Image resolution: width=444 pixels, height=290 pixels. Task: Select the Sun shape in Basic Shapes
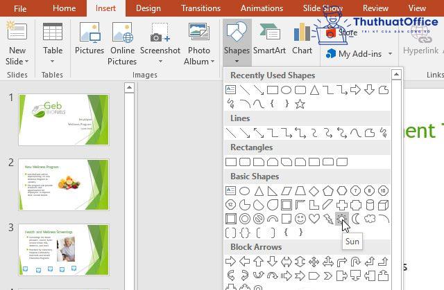[x=342, y=219]
